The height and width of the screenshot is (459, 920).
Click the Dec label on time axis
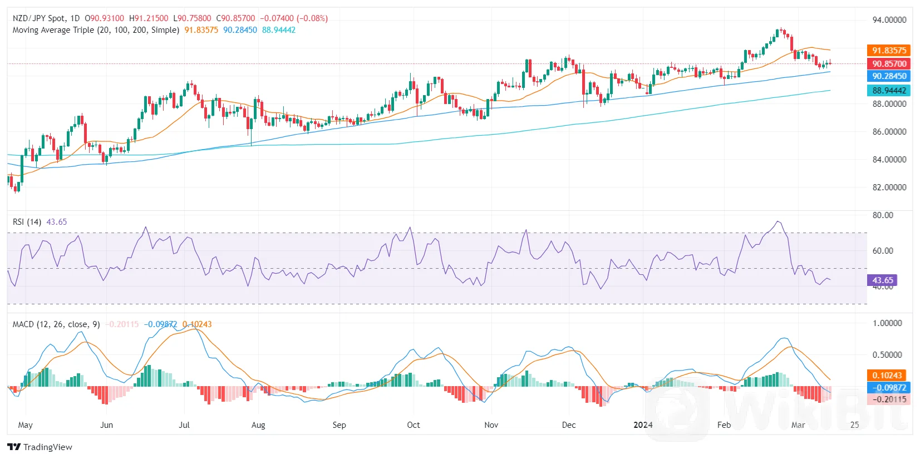(x=569, y=425)
